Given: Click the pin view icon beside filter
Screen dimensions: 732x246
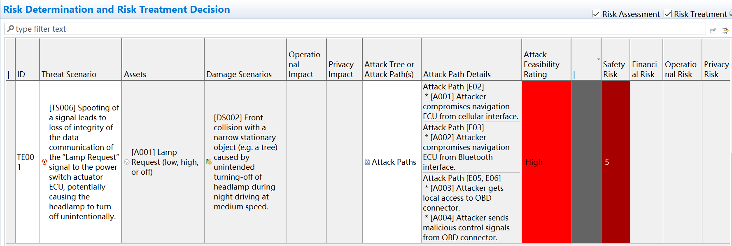Looking at the screenshot, I should pyautogui.click(x=713, y=30).
